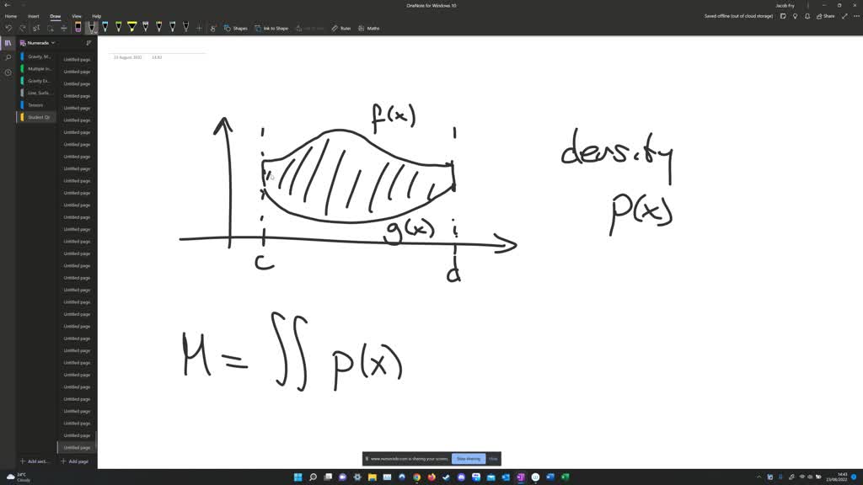This screenshot has width=863, height=485.
Task: Select the Eraser tool with pink band
Action: [78, 27]
